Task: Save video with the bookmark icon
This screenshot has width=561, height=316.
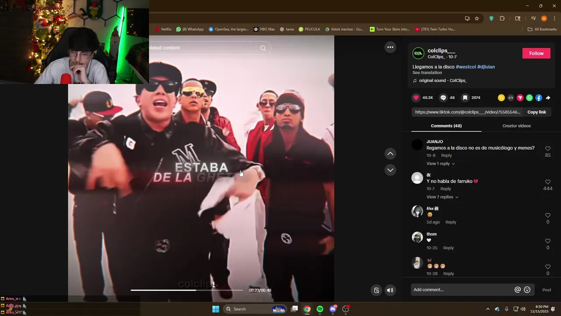Action: [x=465, y=98]
